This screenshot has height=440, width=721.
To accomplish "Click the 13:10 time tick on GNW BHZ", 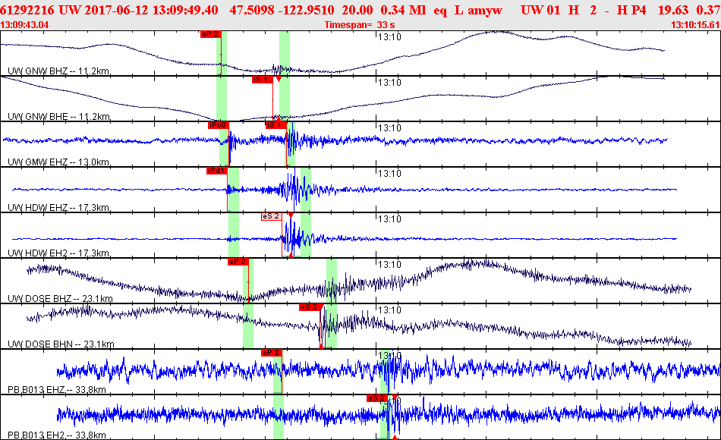I will pos(389,37).
